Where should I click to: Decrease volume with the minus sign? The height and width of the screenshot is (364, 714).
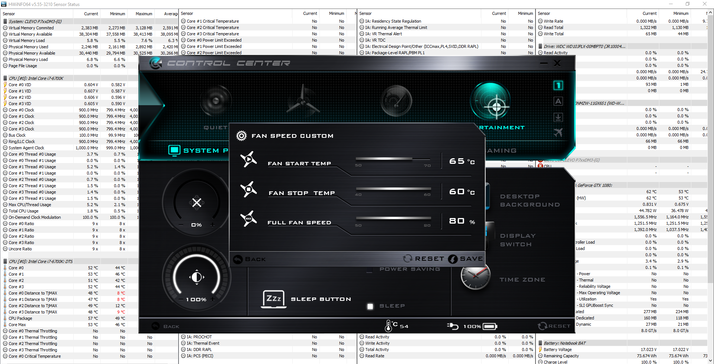pos(181,225)
